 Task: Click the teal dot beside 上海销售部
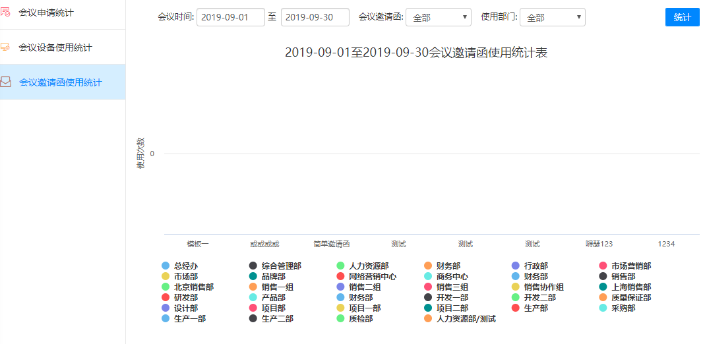tap(603, 287)
